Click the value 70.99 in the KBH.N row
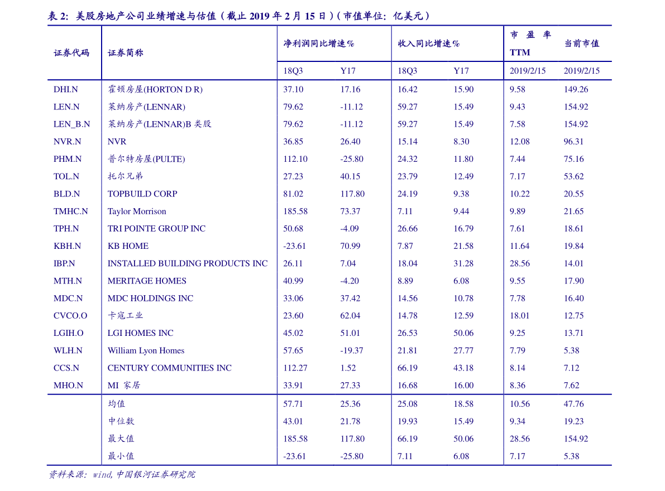665x491 pixels. (x=350, y=245)
